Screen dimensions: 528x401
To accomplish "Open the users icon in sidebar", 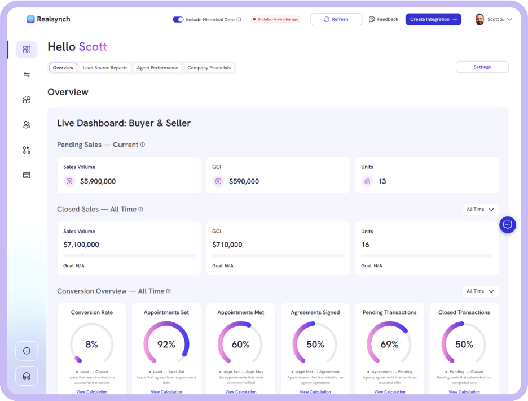I will pyautogui.click(x=27, y=125).
